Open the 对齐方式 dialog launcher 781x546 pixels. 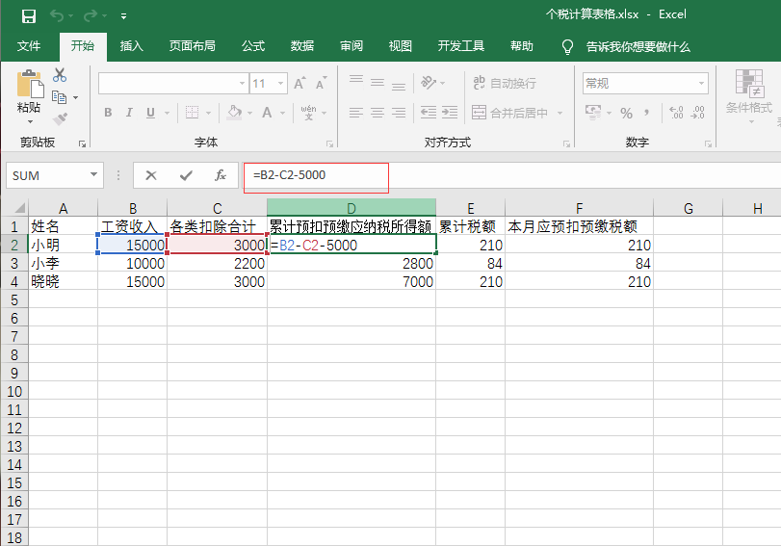coord(566,143)
